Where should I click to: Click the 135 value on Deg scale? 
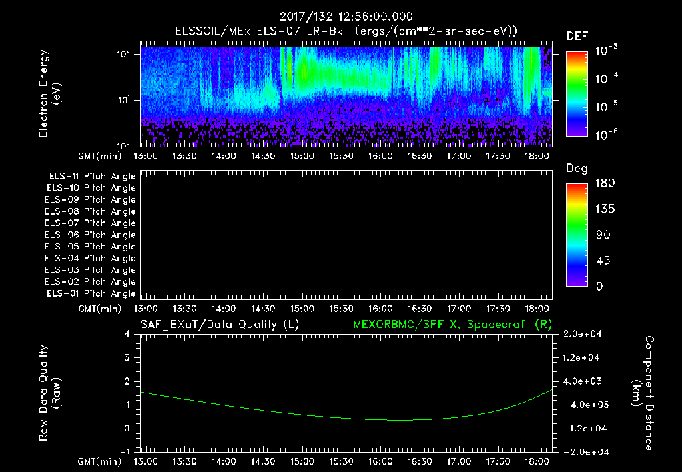pos(605,209)
